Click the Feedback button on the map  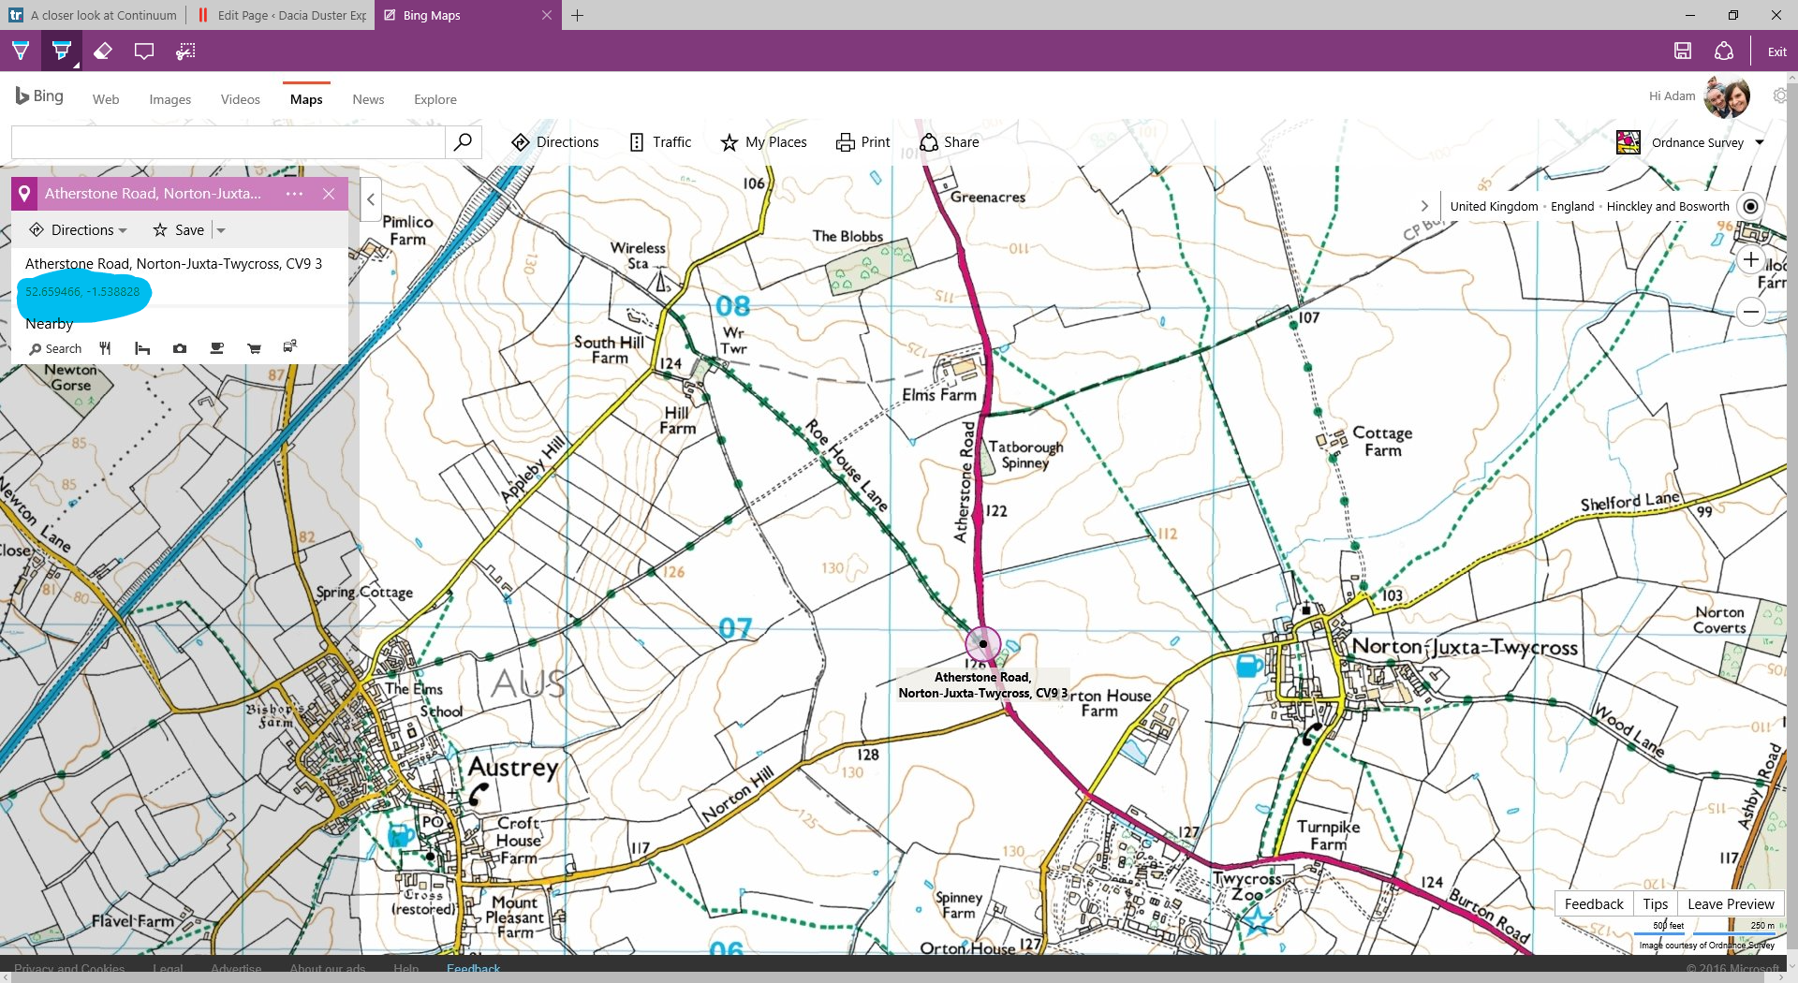point(1594,903)
